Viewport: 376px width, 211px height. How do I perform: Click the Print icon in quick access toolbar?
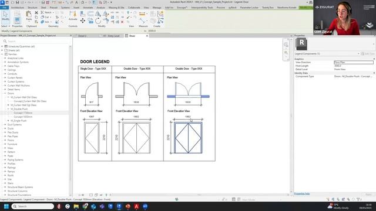click(x=43, y=2)
